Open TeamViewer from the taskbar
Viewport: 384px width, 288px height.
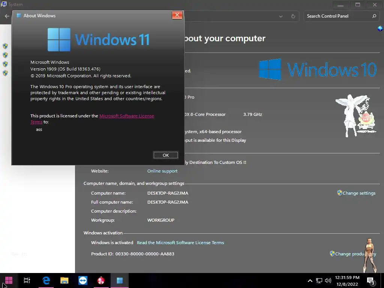[x=83, y=280]
